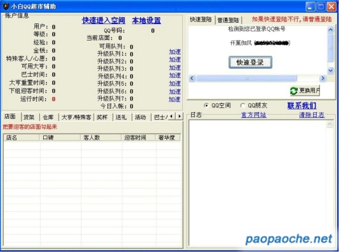Click 加速 for 升级队列1
Viewport: 339px width, 252px height.
174,52
